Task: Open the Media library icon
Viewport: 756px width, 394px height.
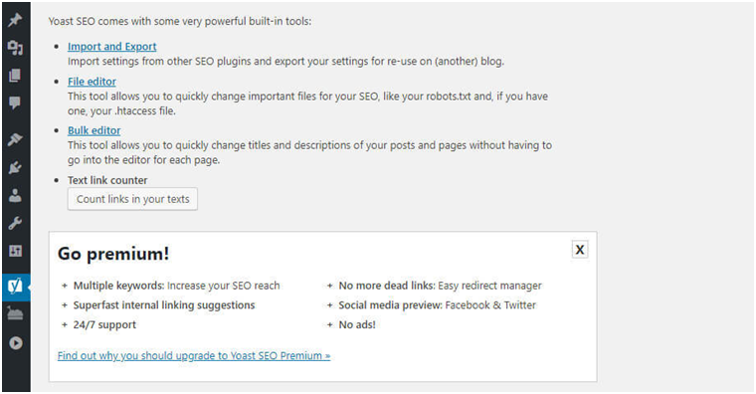Action: click(15, 48)
